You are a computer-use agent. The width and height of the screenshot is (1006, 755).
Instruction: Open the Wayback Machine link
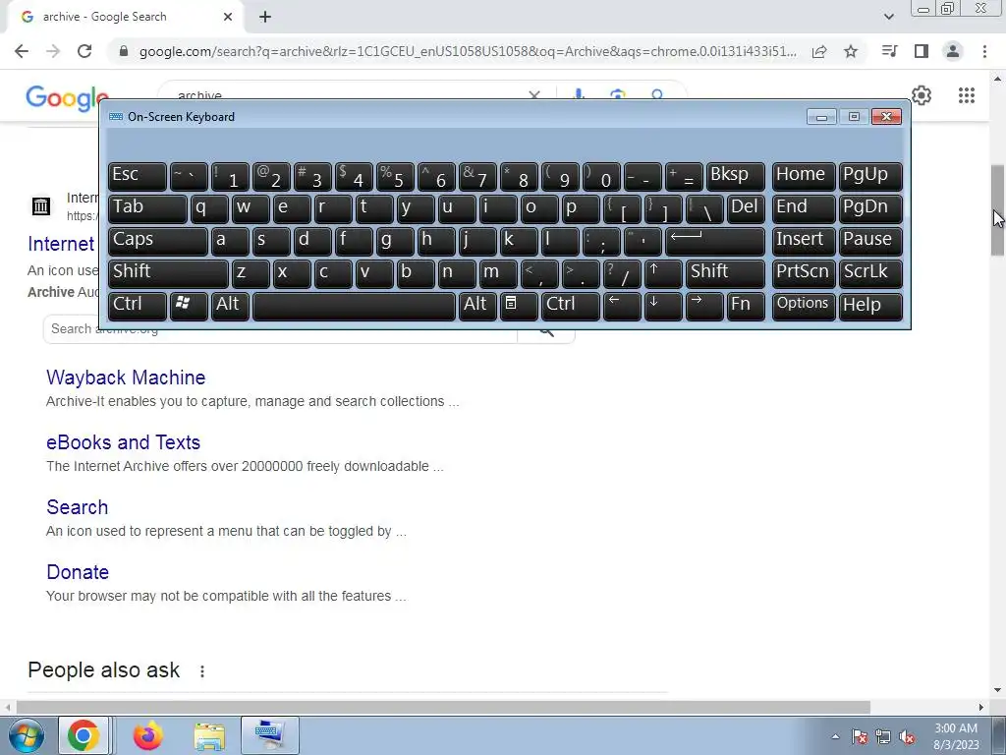pos(126,377)
